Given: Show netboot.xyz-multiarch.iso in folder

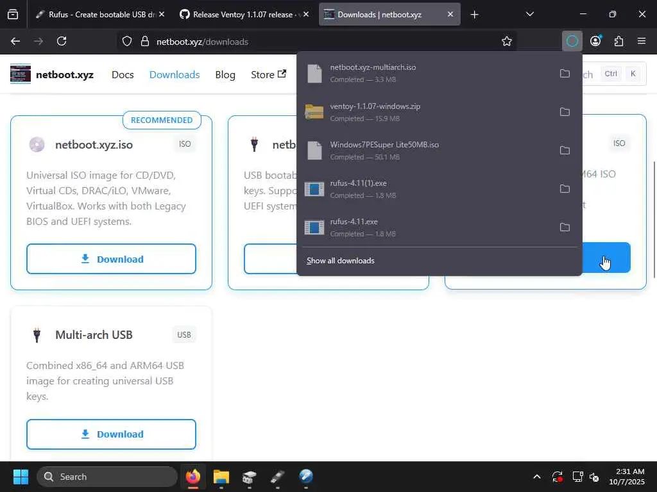Looking at the screenshot, I should [565, 73].
